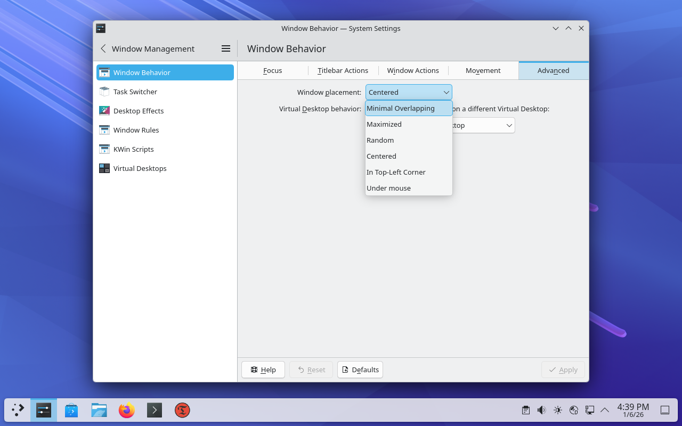The image size is (682, 426).
Task: Open Desktop Effects in sidebar
Action: tap(139, 111)
